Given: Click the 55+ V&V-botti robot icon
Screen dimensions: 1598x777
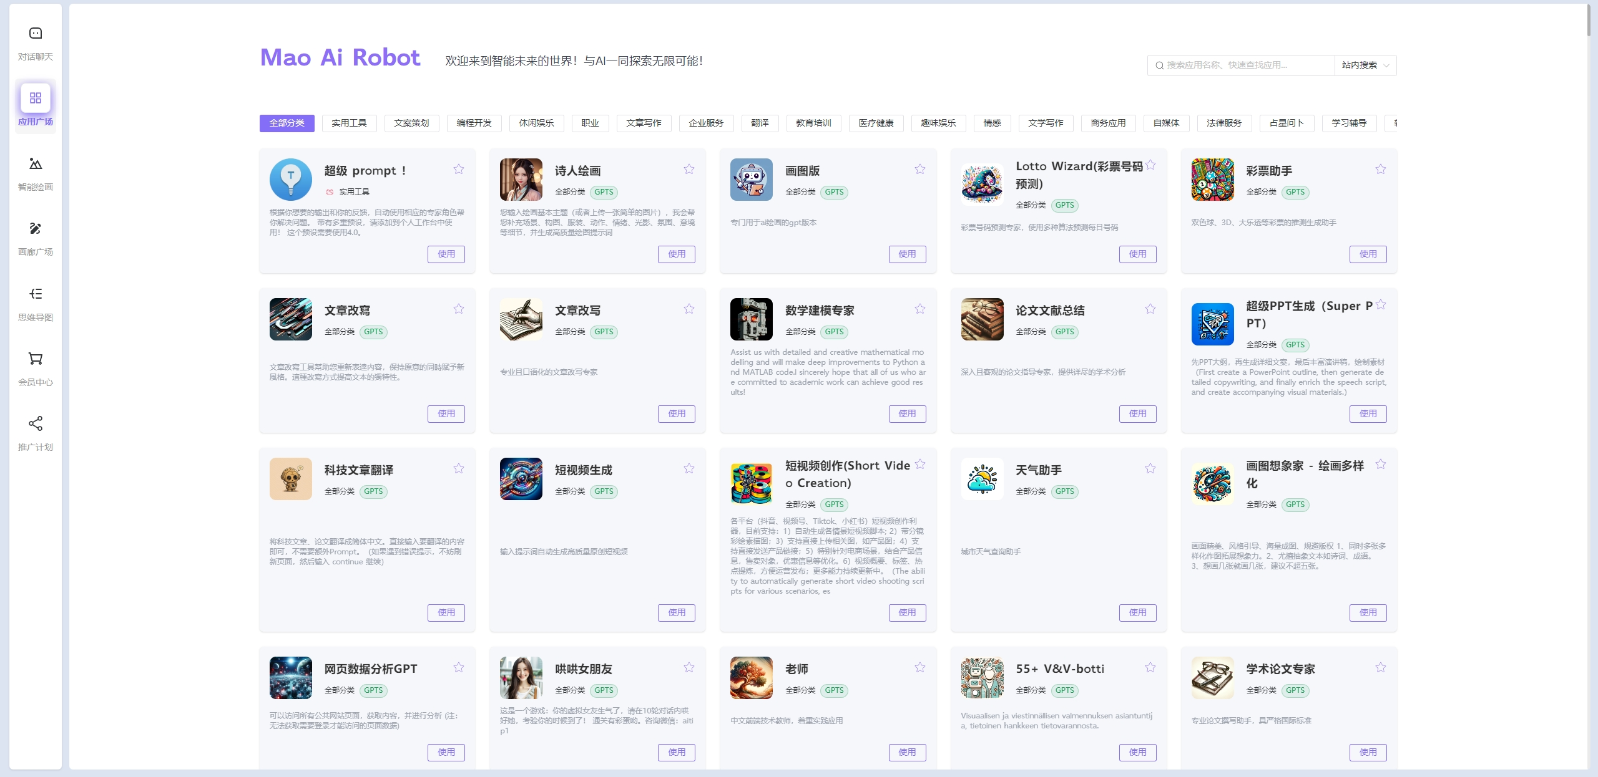Looking at the screenshot, I should (x=983, y=678).
